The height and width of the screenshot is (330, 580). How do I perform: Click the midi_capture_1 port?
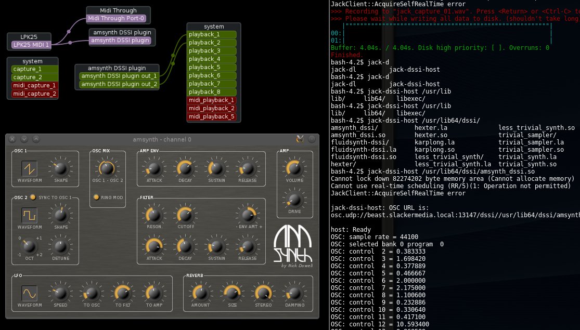click(x=34, y=86)
